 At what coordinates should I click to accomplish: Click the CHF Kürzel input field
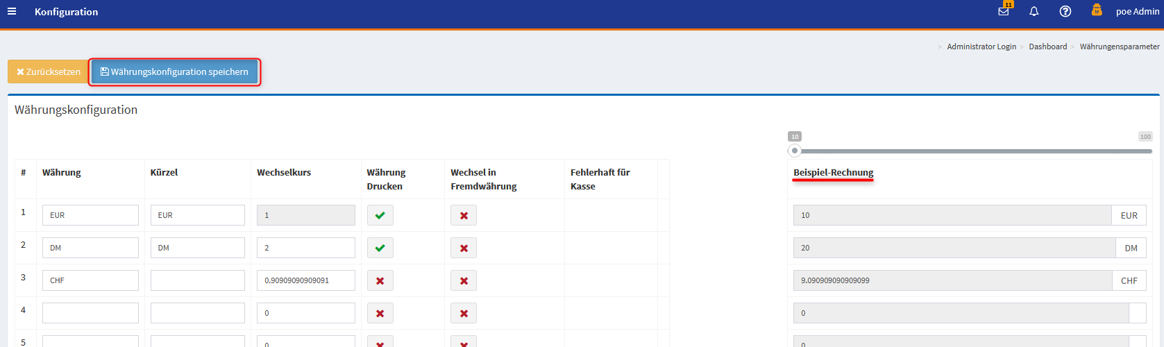tap(197, 281)
